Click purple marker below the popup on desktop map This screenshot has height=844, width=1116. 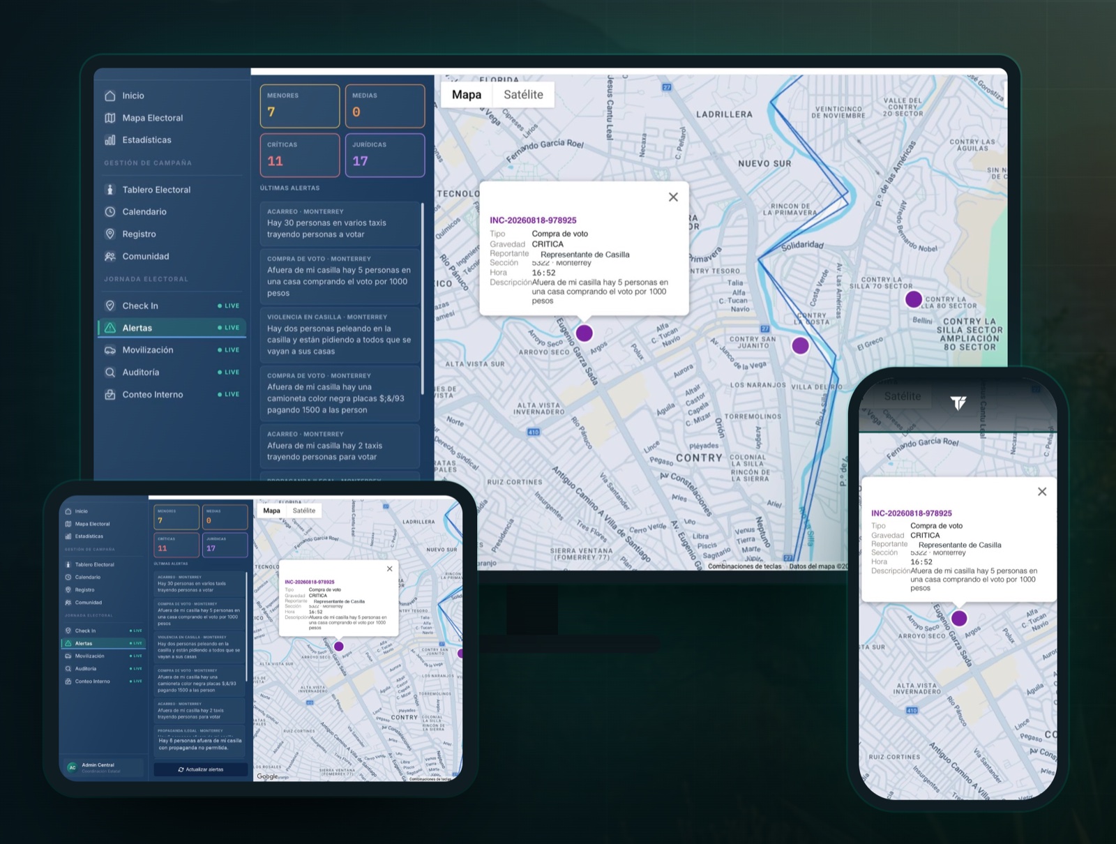(x=585, y=333)
